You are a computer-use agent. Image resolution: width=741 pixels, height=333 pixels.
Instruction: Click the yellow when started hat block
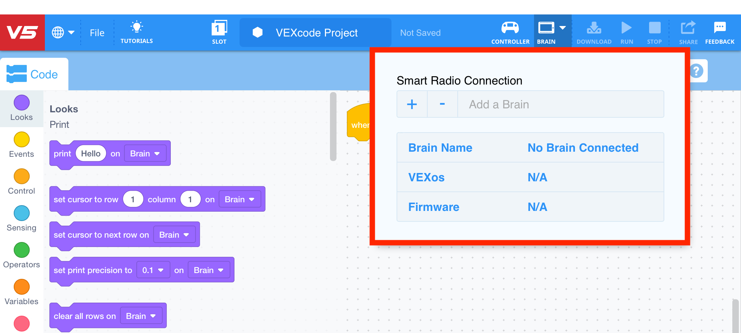point(359,122)
